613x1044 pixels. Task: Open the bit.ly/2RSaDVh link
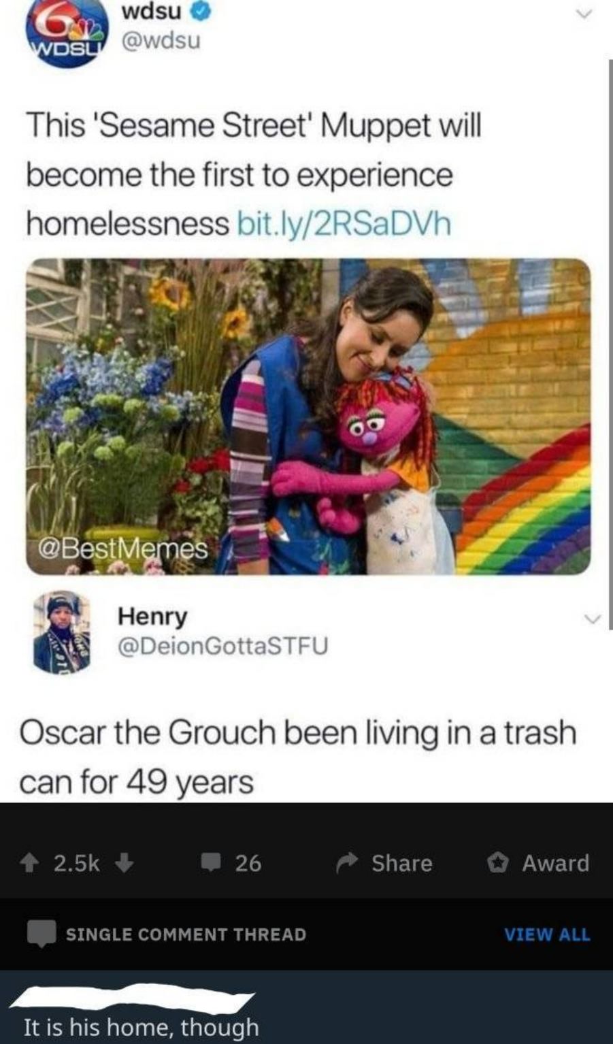coord(343,223)
